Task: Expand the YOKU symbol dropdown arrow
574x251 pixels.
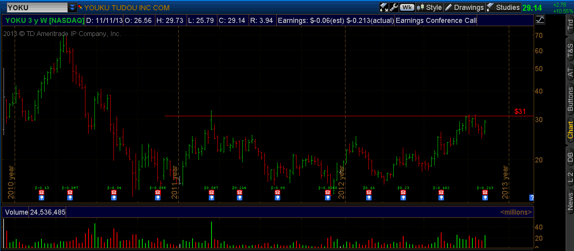Action: (x=72, y=7)
